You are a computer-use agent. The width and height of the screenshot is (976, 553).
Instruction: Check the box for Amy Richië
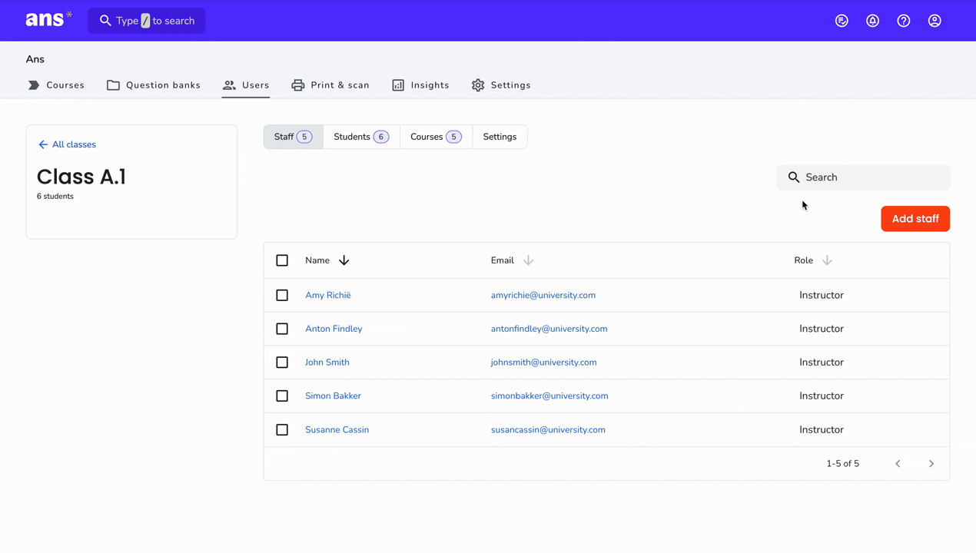[282, 295]
